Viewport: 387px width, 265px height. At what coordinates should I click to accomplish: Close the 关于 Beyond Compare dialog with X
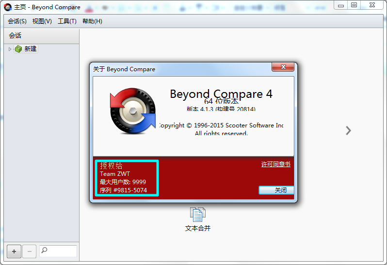283,67
